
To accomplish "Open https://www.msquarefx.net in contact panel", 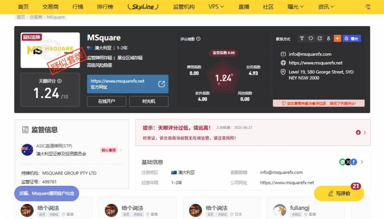I will [316, 63].
